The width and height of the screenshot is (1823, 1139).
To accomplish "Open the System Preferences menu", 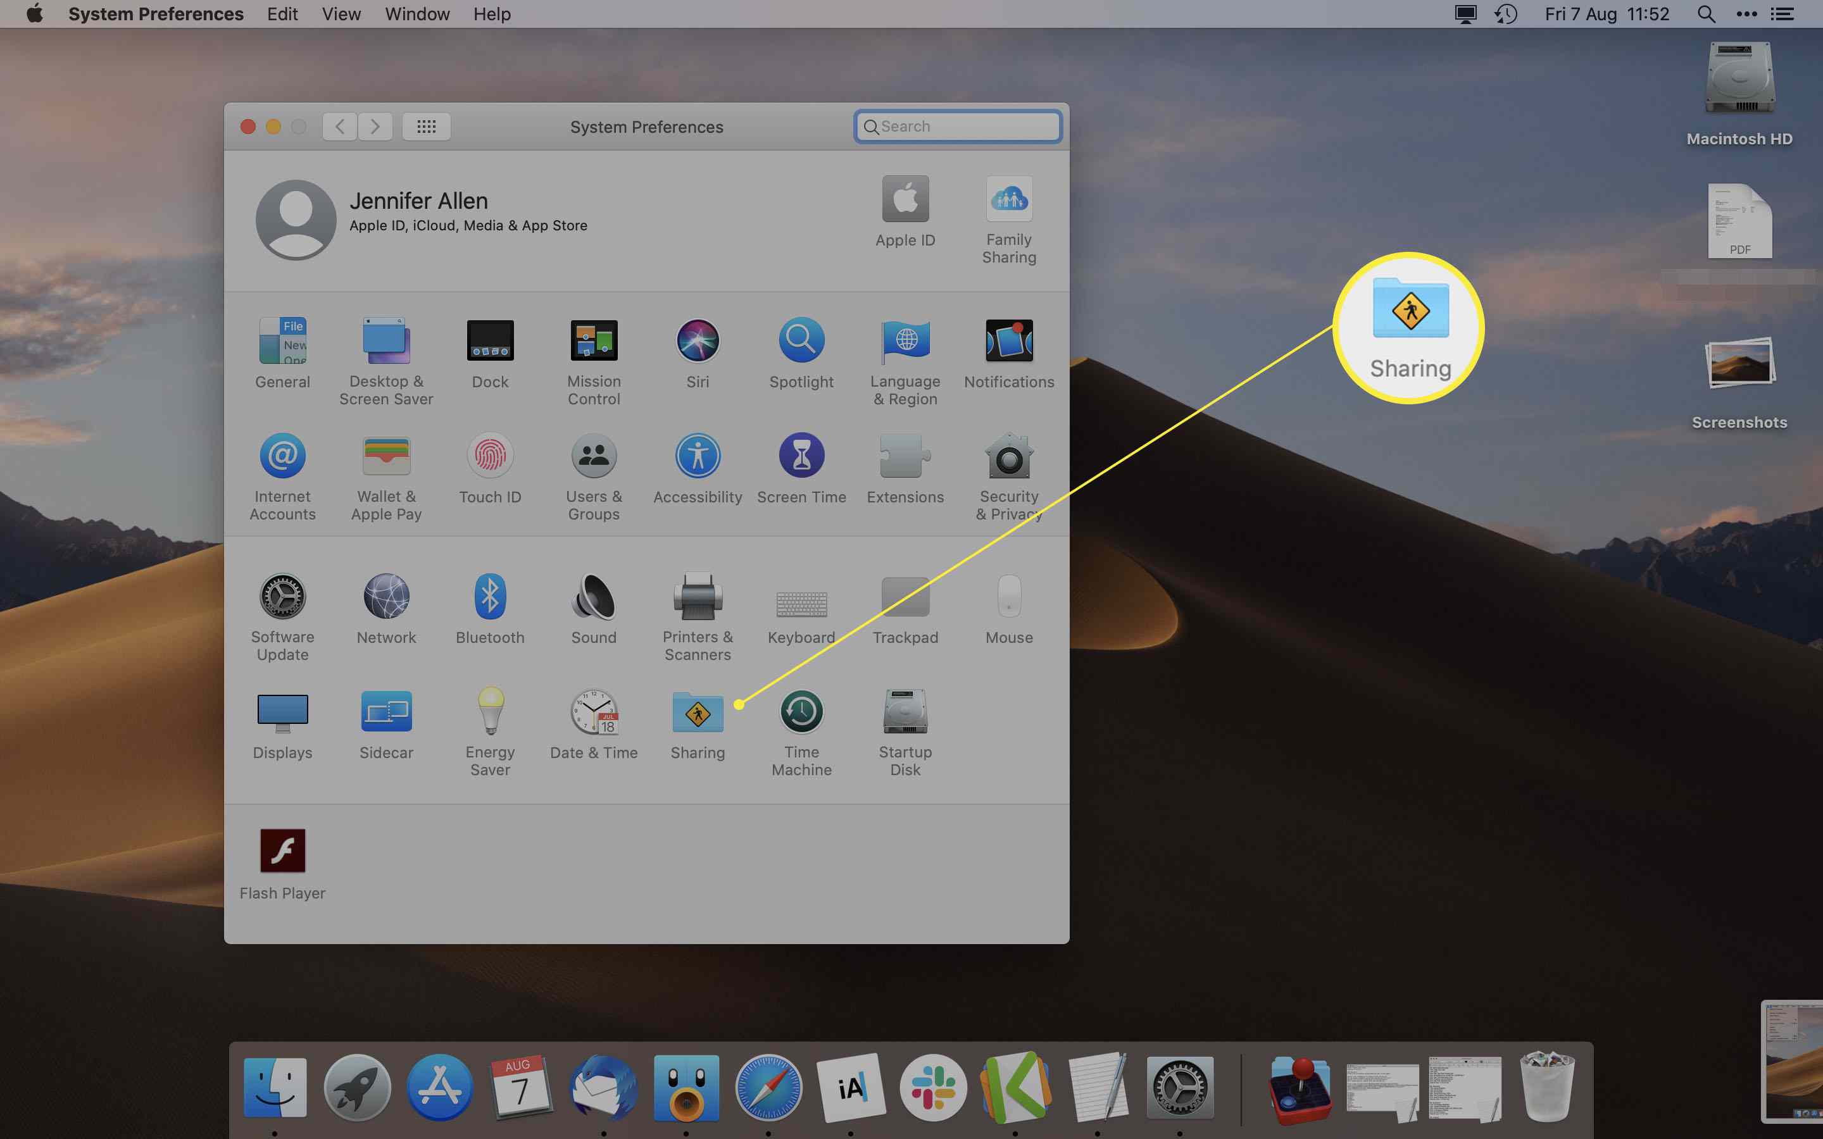I will point(156,13).
